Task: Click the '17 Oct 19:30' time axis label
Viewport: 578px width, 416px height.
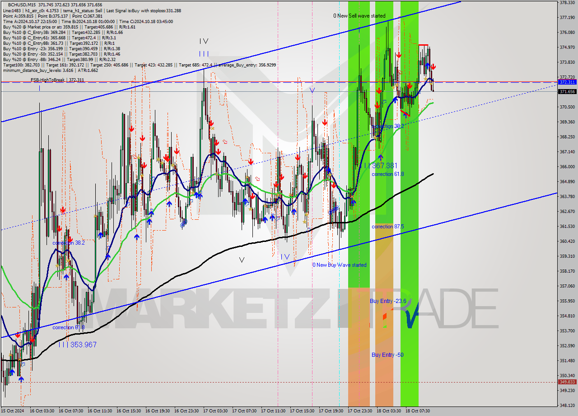Action: click(x=331, y=411)
